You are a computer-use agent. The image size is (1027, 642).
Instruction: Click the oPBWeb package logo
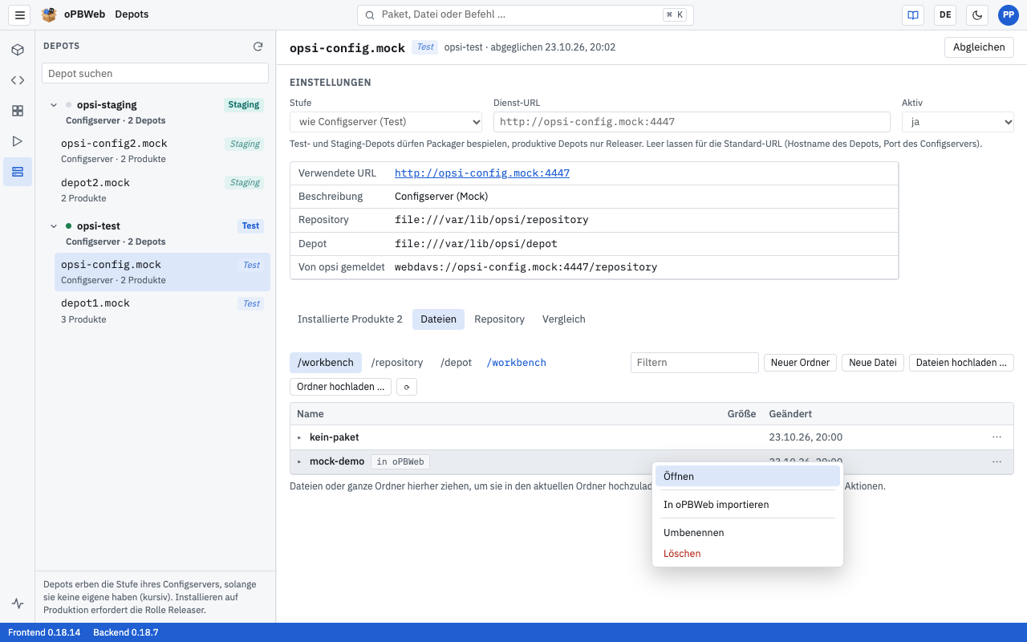pos(50,14)
